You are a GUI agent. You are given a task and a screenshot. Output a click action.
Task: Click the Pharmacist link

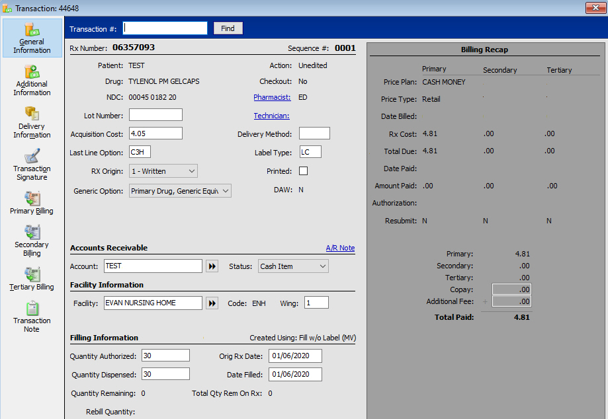click(x=272, y=97)
